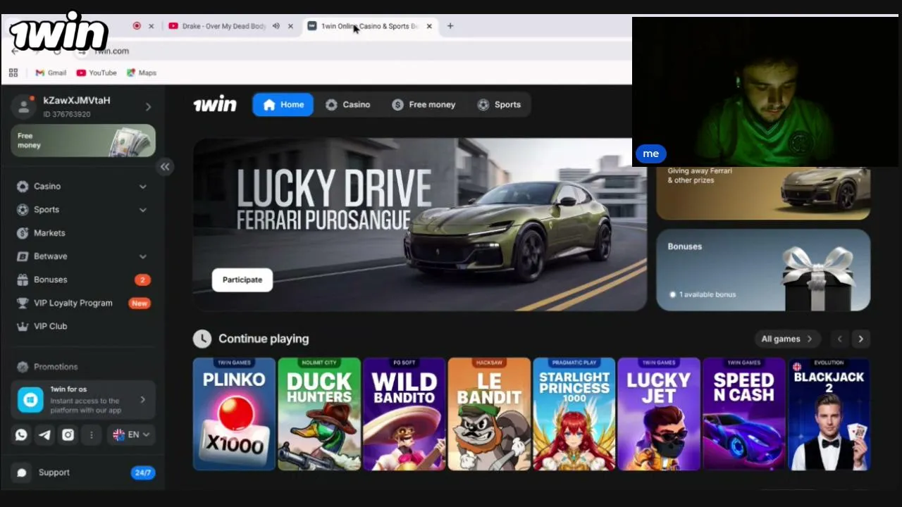This screenshot has height=507, width=902.
Task: Open All games
Action: click(787, 339)
